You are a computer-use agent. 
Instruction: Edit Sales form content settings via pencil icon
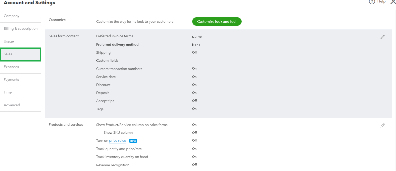click(x=383, y=37)
